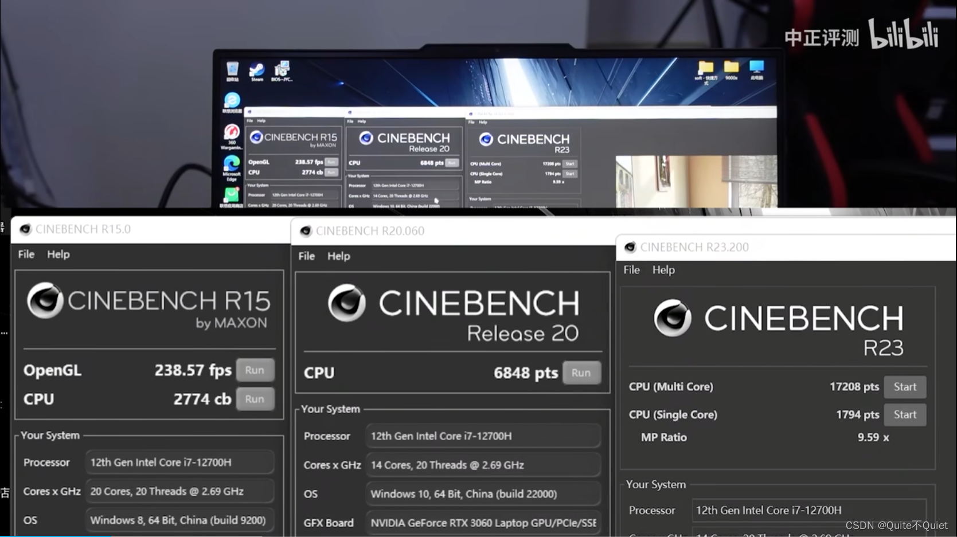Click the R20 OS field showing Windows 10
The image size is (957, 537).
(483, 494)
